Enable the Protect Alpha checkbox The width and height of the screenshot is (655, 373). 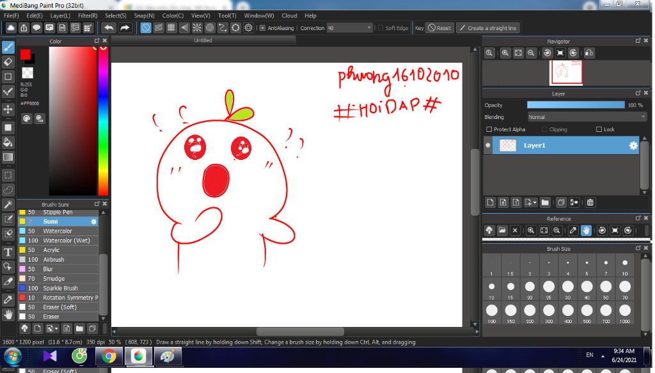pyautogui.click(x=489, y=129)
